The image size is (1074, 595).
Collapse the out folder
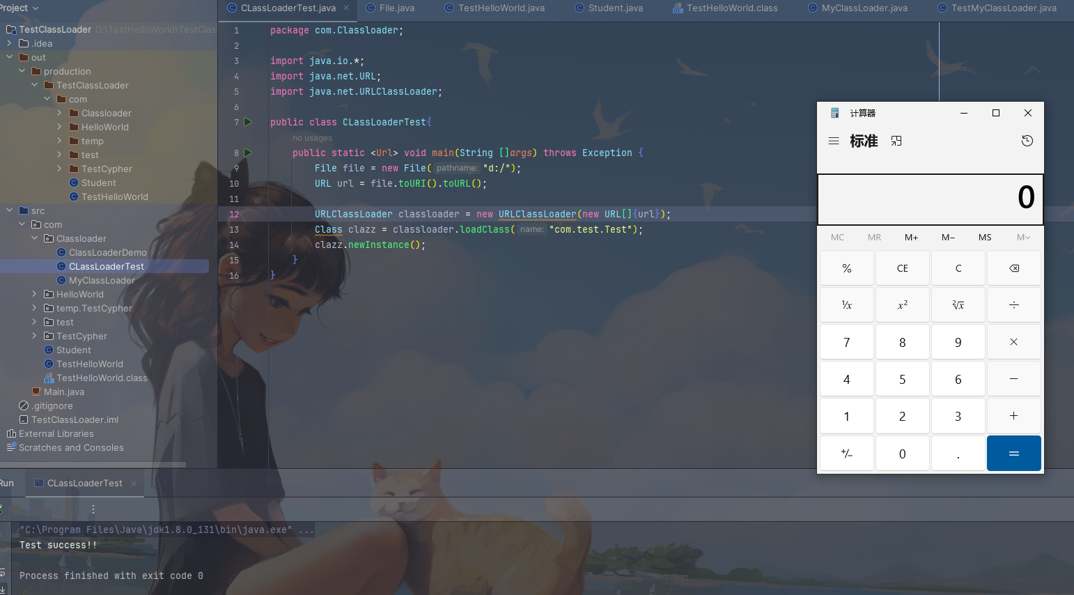coord(9,57)
